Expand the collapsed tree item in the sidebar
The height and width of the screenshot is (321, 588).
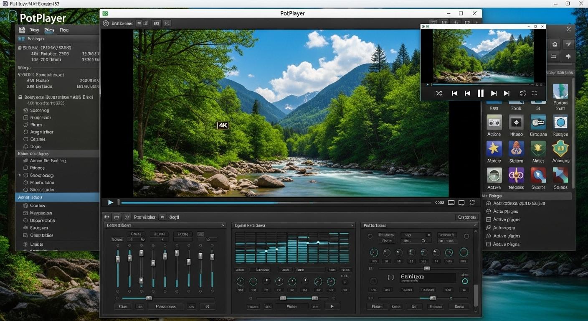18,175
